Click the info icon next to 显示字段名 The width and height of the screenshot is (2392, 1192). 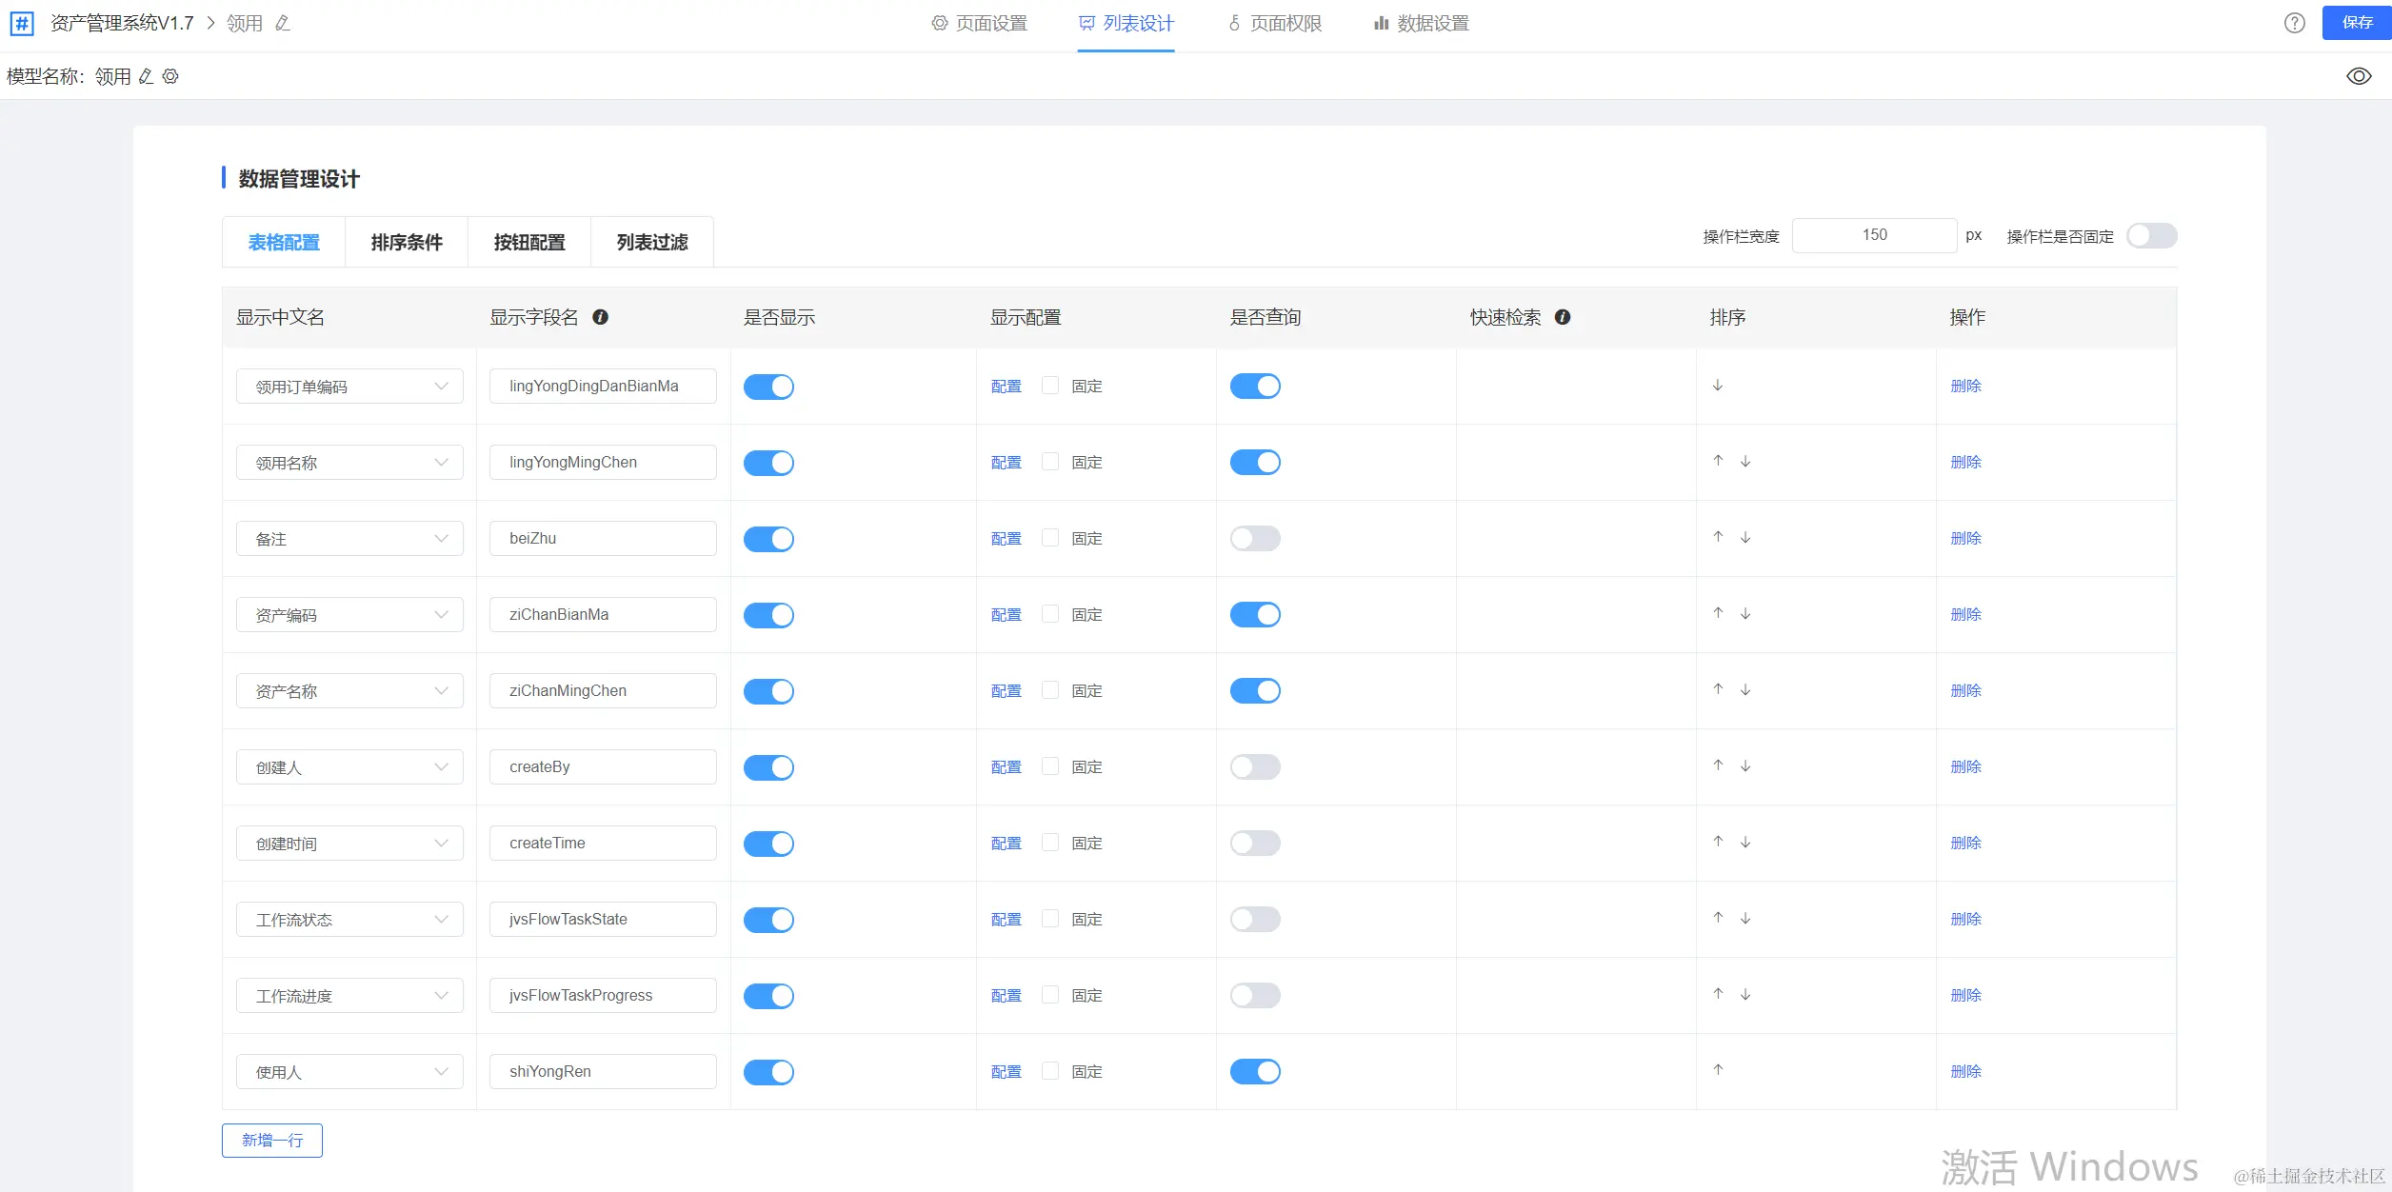600,317
